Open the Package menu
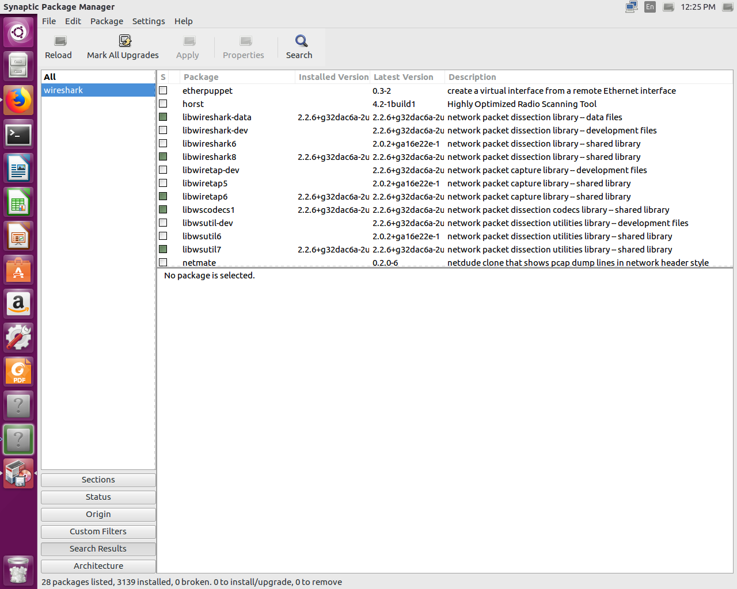Image resolution: width=737 pixels, height=589 pixels. 107,21
